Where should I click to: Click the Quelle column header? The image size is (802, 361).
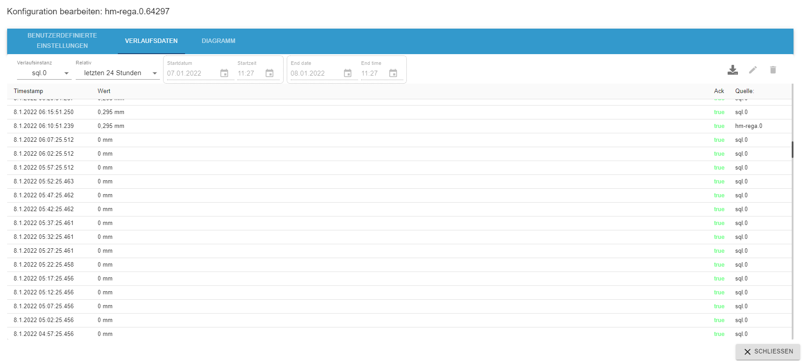[745, 91]
